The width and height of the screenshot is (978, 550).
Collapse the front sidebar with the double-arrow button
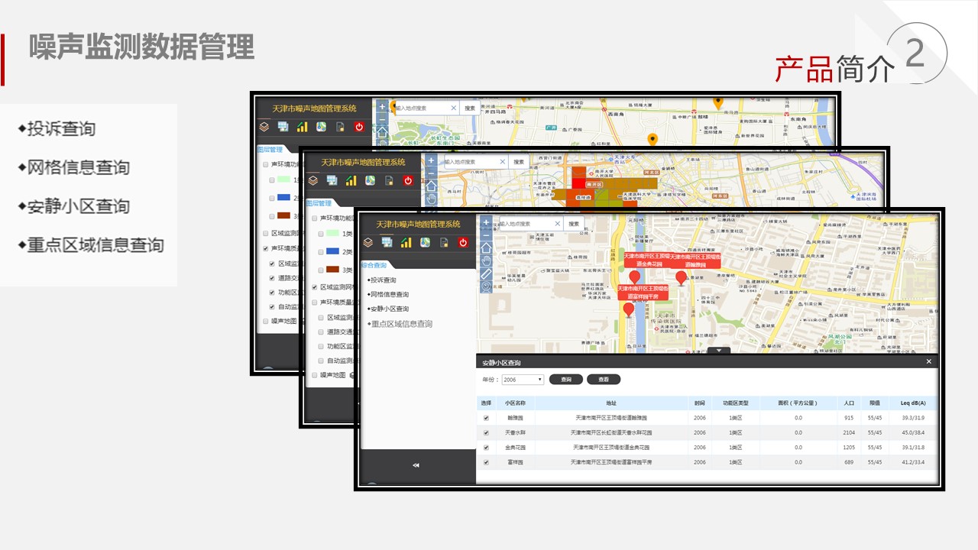point(416,464)
